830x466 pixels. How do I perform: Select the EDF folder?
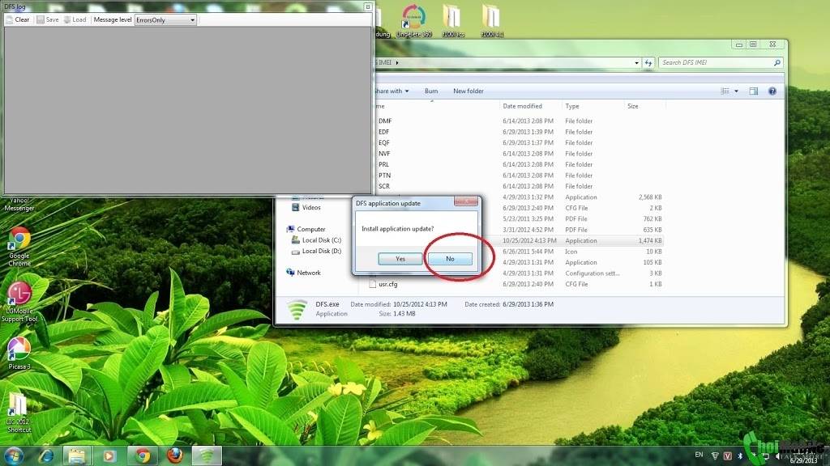click(383, 132)
